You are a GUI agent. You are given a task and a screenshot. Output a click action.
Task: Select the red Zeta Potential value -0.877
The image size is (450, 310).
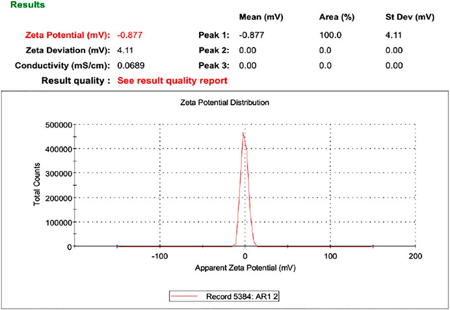129,35
